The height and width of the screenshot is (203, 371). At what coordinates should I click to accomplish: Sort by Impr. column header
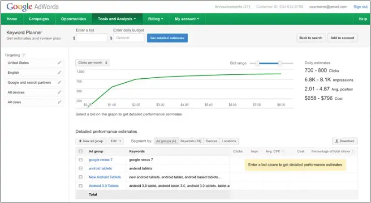pyautogui.click(x=255, y=152)
